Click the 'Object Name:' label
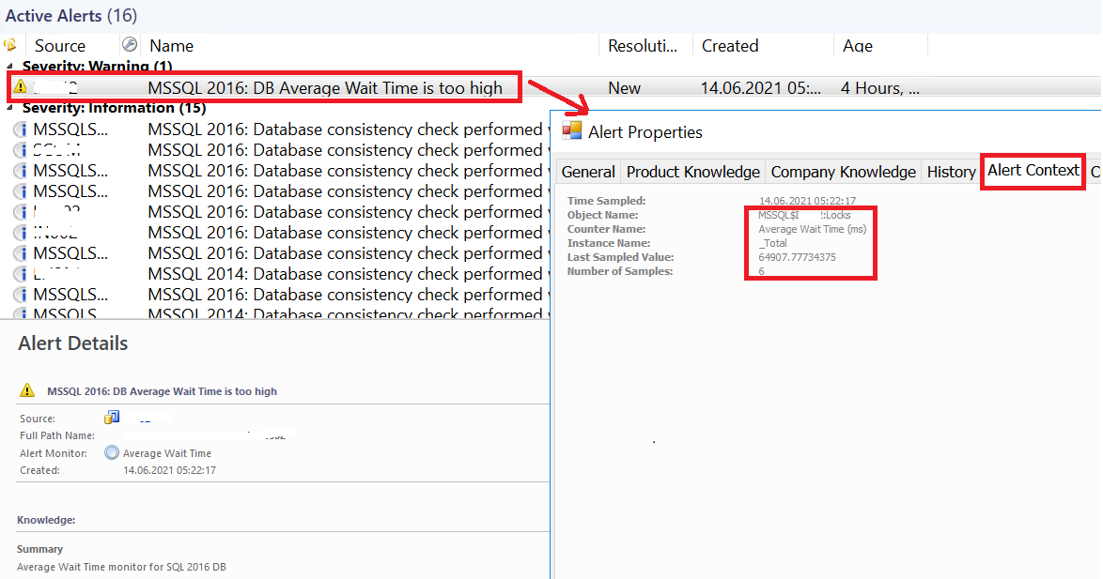Screen dimensions: 1103x579 (603, 215)
